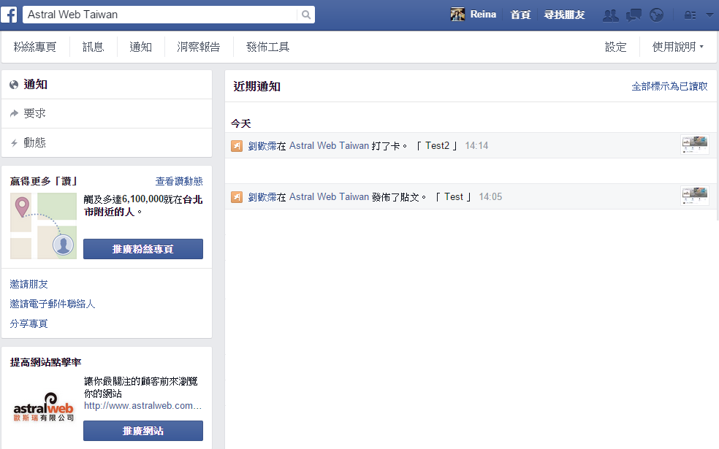Select 通知 in the left sidebar

pyautogui.click(x=107, y=85)
